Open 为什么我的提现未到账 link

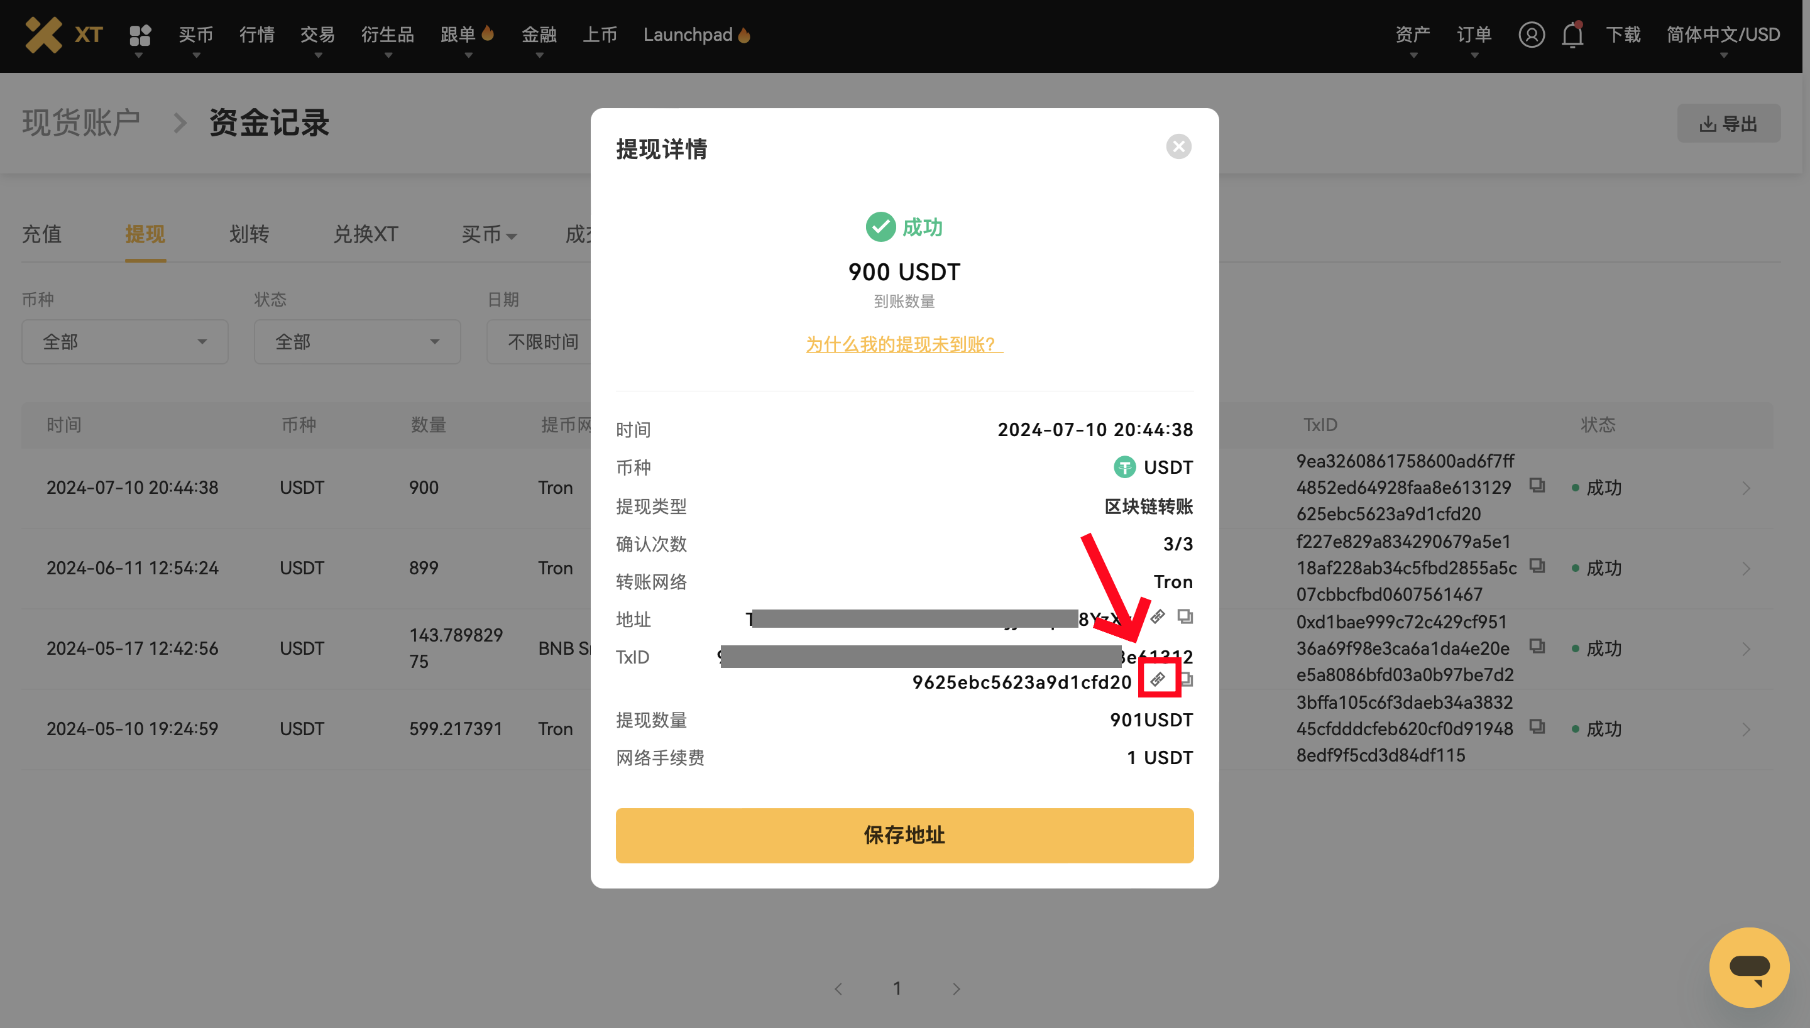[x=904, y=344]
